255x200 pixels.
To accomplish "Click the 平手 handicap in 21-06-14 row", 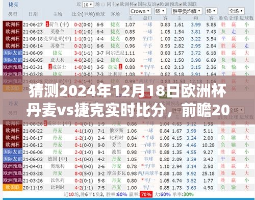I will click(147, 46).
